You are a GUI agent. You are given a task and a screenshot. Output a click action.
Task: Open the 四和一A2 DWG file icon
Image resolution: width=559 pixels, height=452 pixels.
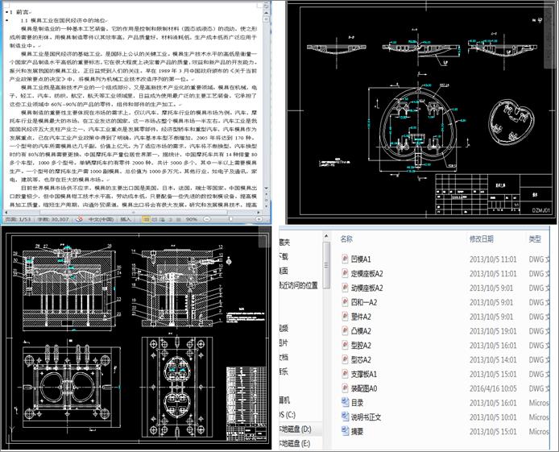(x=345, y=302)
